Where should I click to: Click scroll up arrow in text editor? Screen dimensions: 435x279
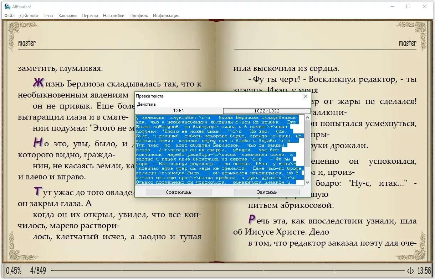coord(307,117)
